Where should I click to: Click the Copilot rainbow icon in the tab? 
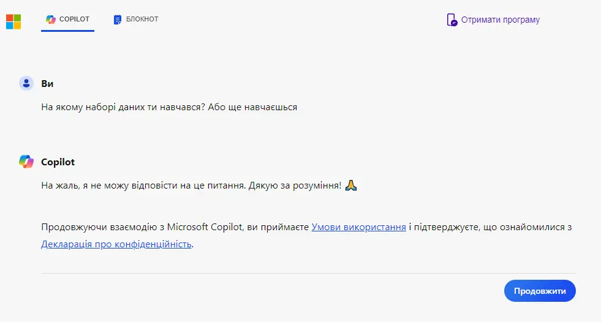point(51,19)
